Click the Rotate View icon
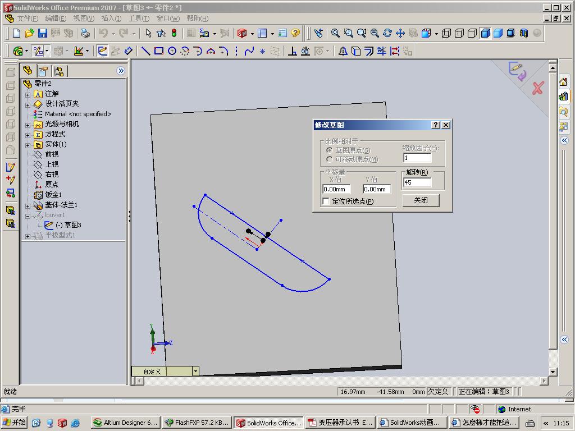 point(387,33)
